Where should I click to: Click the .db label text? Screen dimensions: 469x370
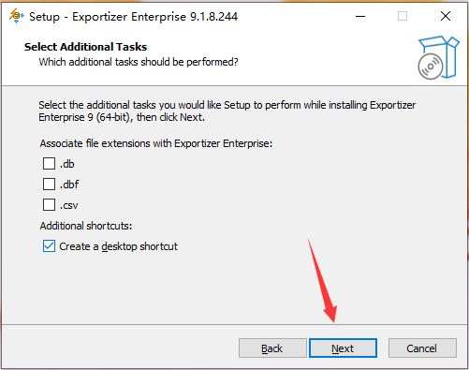[67, 164]
